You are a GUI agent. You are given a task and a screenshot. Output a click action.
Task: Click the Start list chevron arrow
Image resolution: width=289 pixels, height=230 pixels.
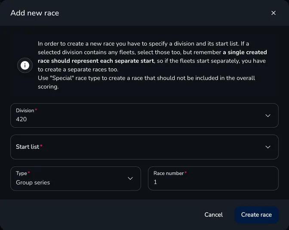(268, 147)
